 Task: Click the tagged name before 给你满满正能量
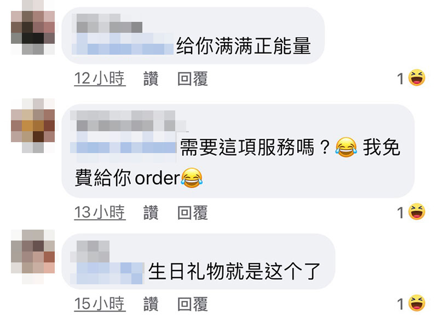point(123,44)
